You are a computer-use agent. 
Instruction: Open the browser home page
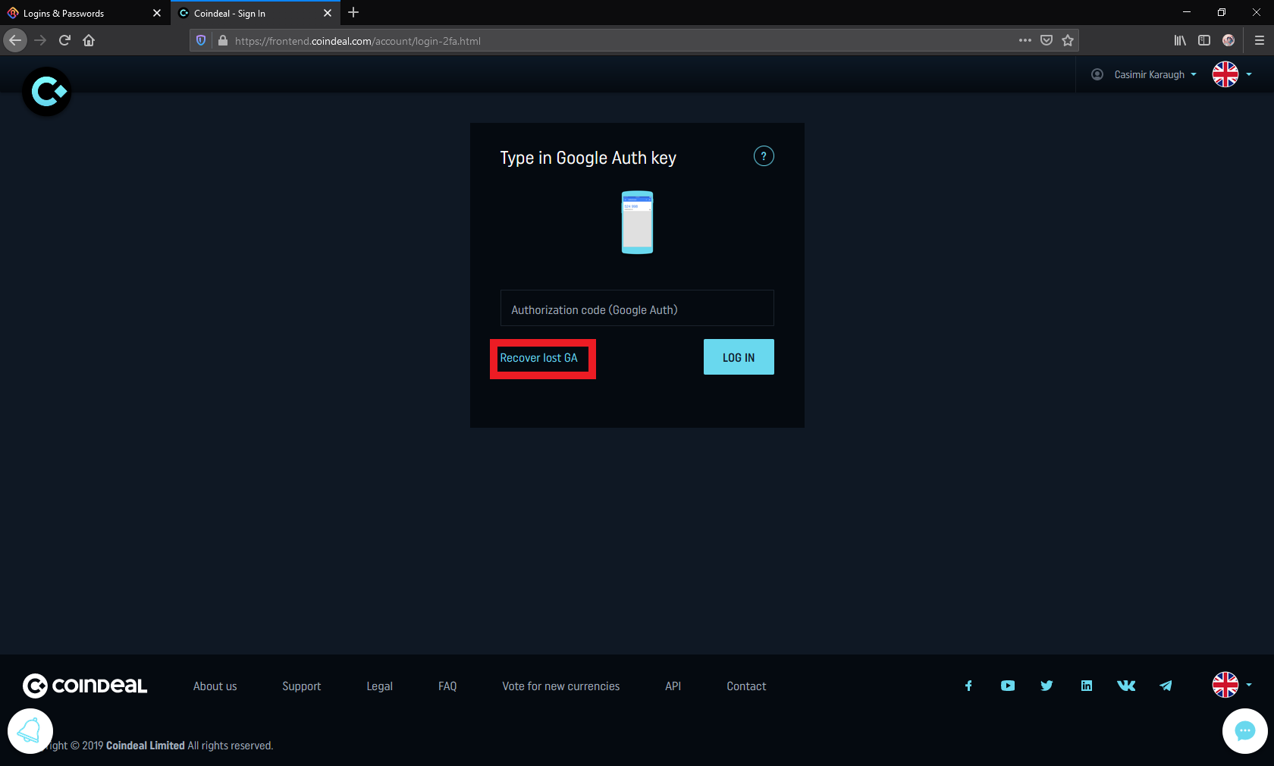click(89, 40)
